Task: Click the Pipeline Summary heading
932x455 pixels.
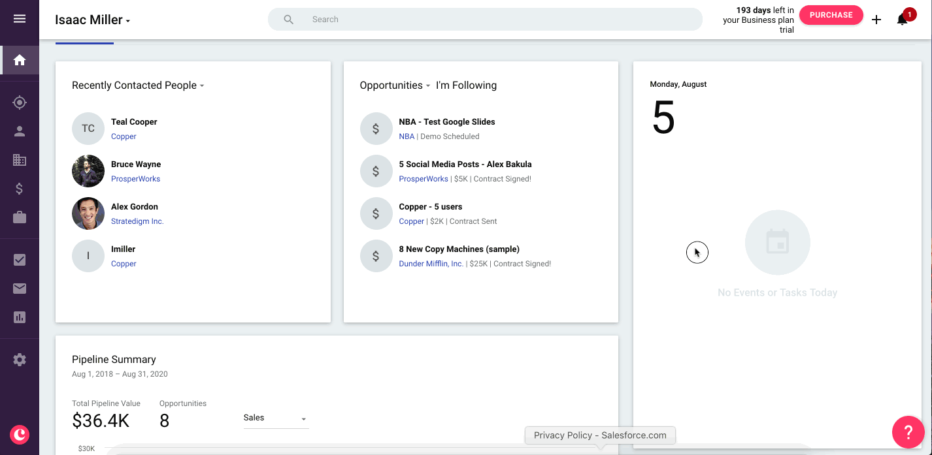Action: (114, 360)
